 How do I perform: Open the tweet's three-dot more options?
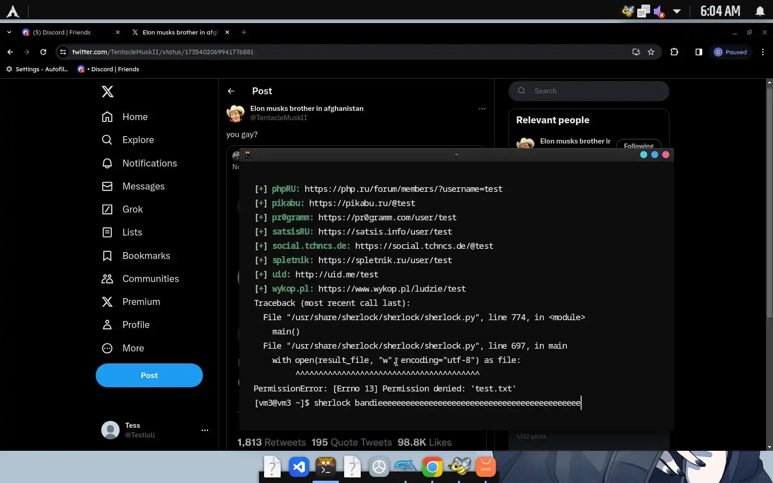point(482,109)
